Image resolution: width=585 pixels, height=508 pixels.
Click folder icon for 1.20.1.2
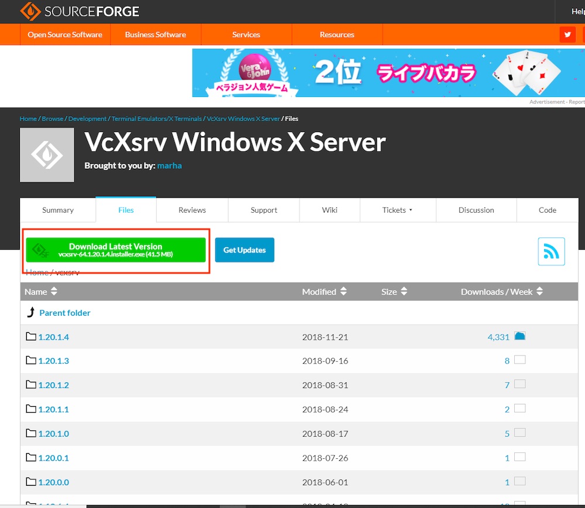[31, 385]
